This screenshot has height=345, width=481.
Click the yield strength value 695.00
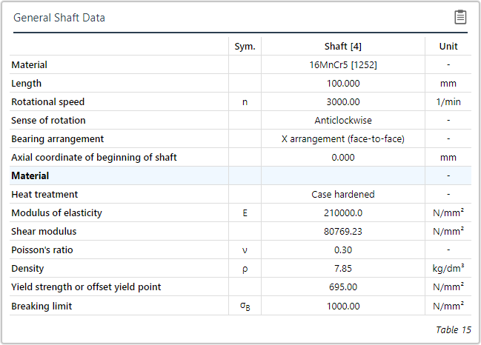343,287
